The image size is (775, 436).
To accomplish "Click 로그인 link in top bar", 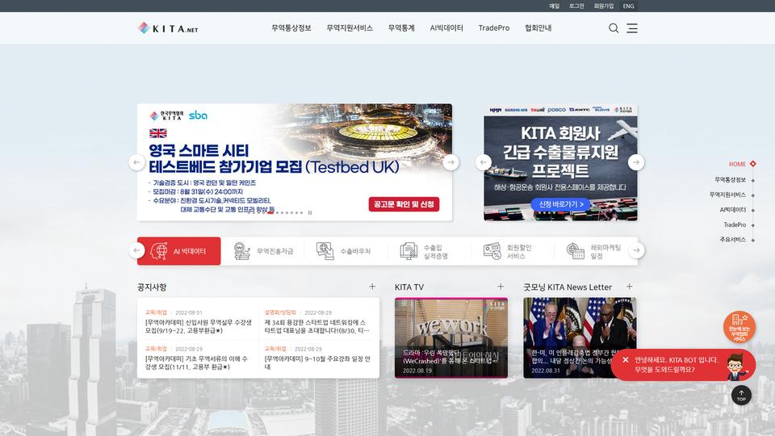I will [x=576, y=6].
